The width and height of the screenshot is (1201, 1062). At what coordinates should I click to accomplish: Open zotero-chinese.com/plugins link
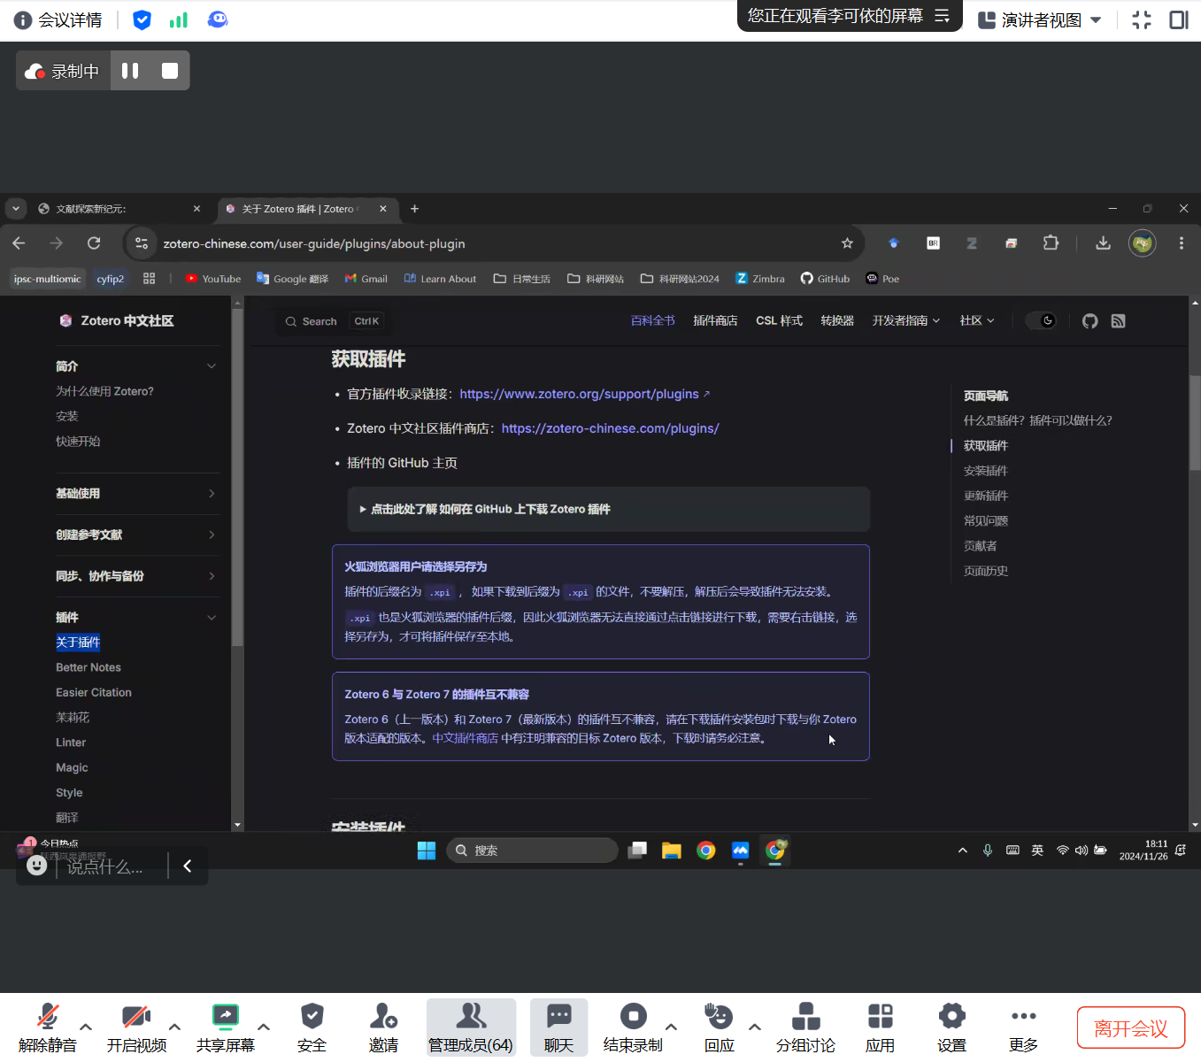(x=611, y=428)
